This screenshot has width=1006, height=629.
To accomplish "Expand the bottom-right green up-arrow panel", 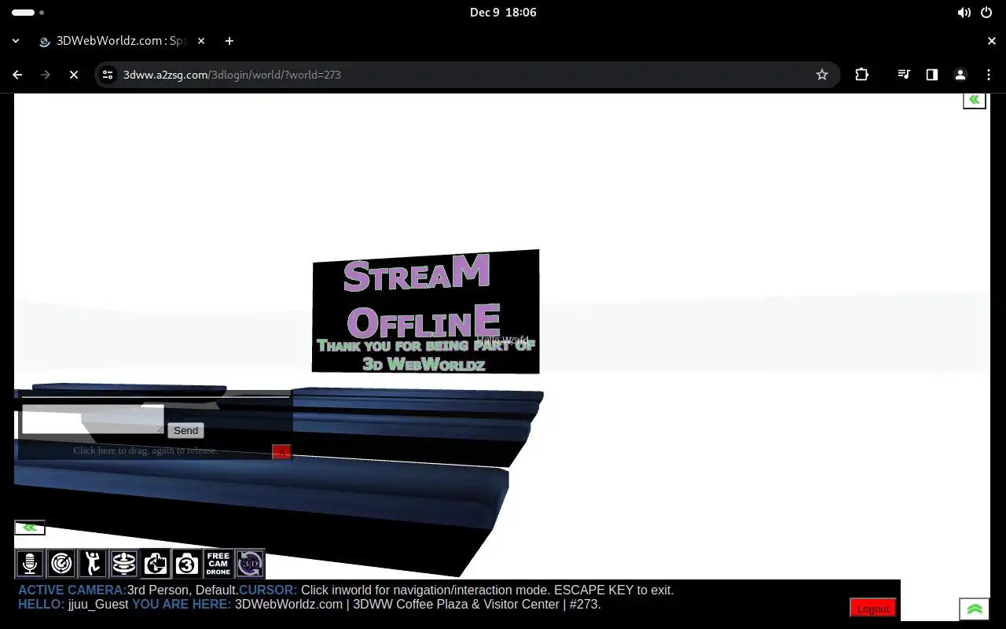I will pos(975,609).
